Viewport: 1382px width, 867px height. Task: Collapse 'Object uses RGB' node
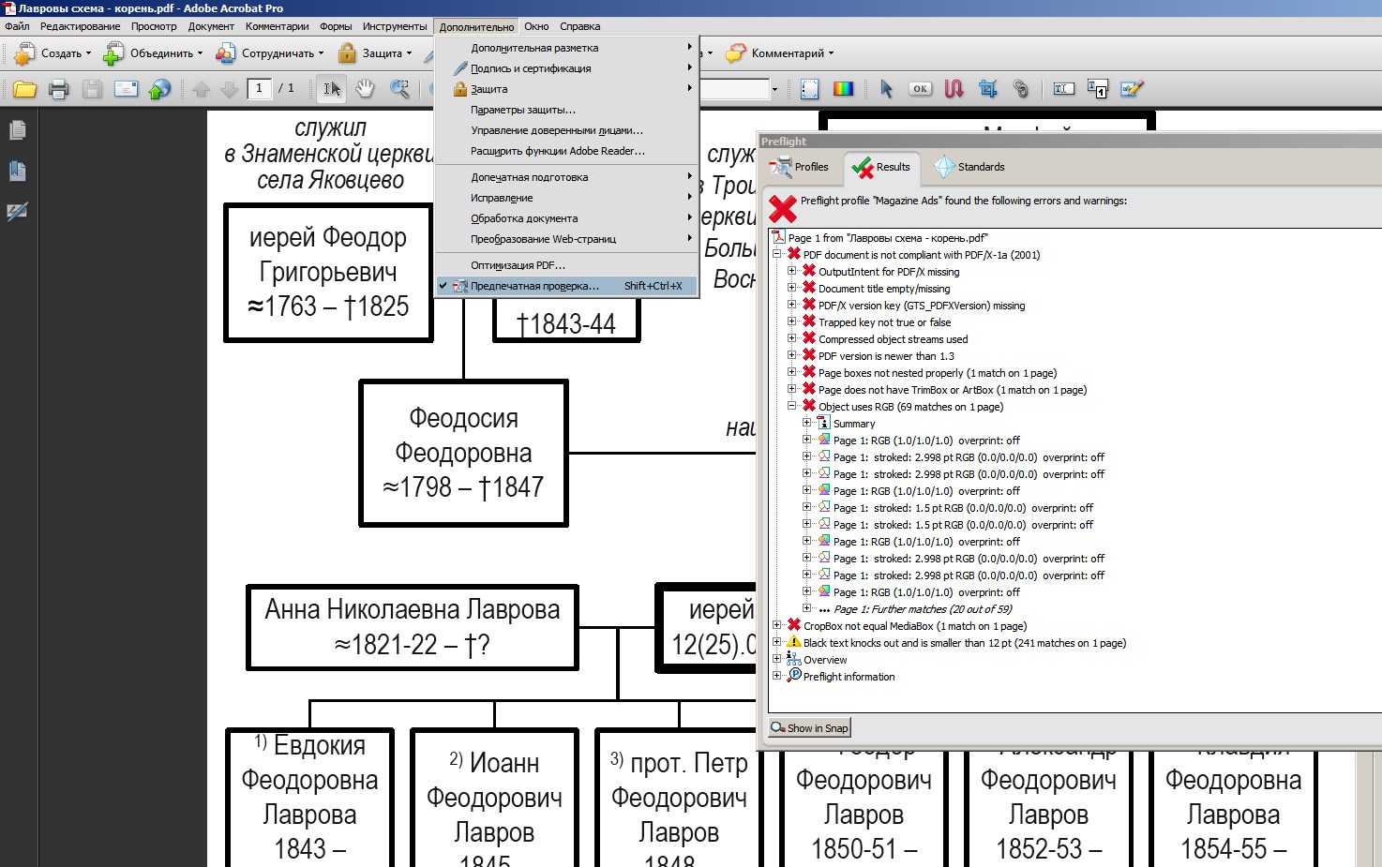(x=792, y=406)
